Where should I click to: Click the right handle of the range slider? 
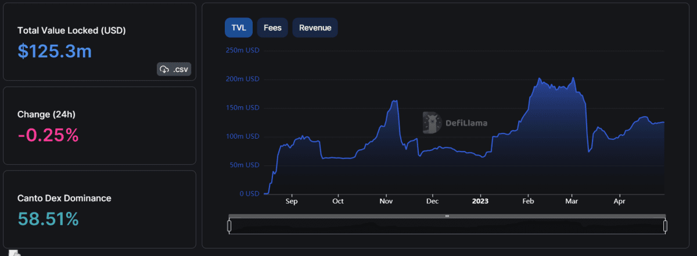click(666, 225)
